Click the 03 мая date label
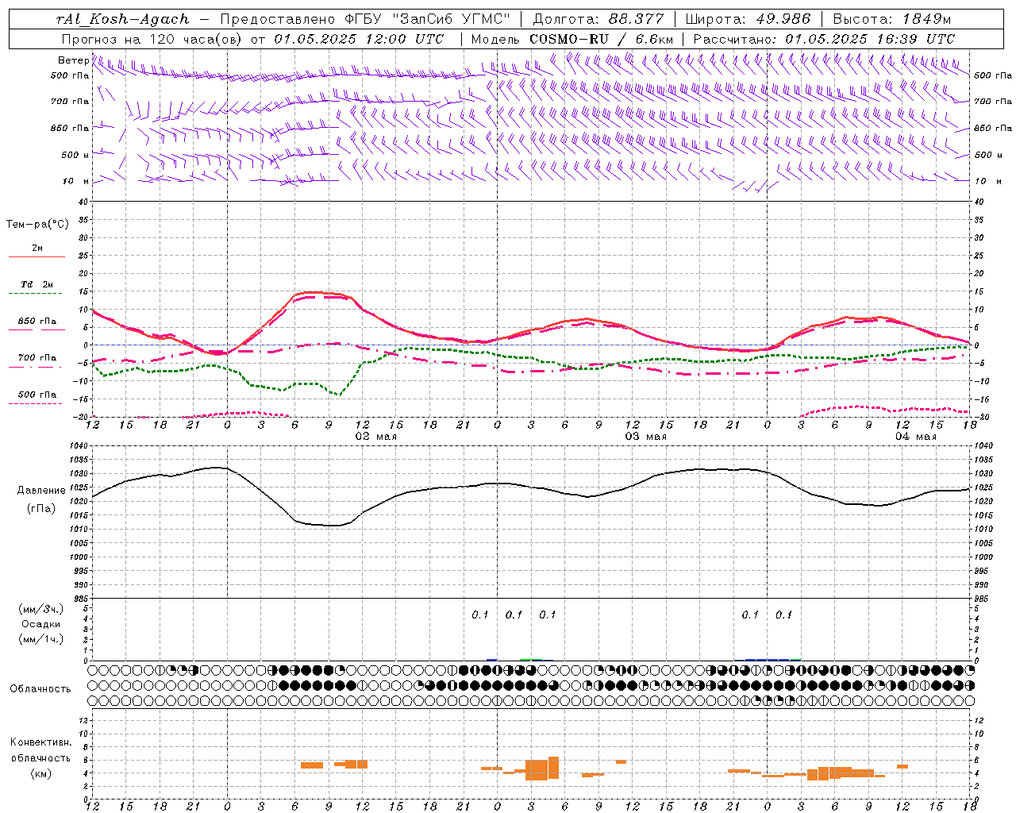Screen dimensions: 1016x813 click(x=645, y=437)
